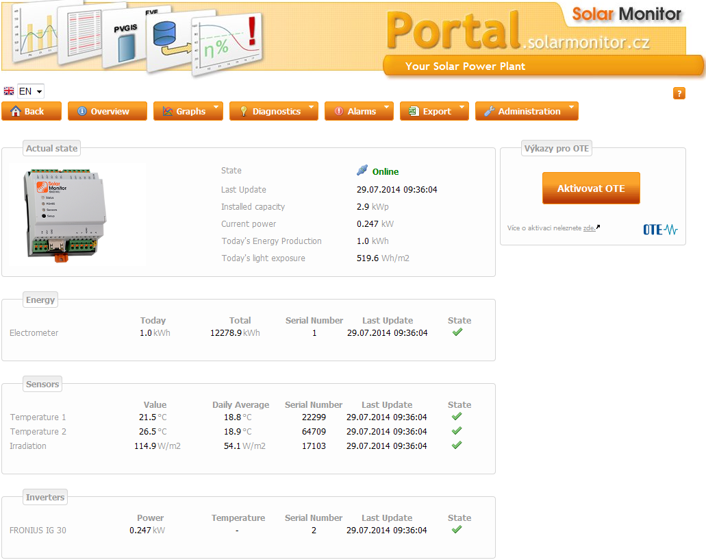Expand the Graphs dropdown menu
This screenshot has width=706, height=560.
tap(188, 111)
